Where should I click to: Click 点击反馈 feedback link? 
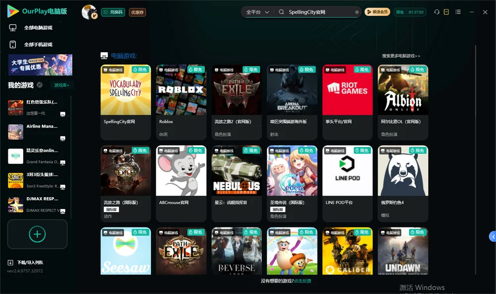pos(303,281)
